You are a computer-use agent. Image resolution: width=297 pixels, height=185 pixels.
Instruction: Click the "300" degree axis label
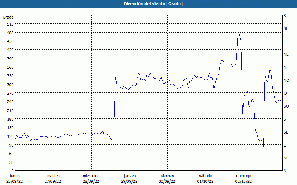click(x=10, y=85)
